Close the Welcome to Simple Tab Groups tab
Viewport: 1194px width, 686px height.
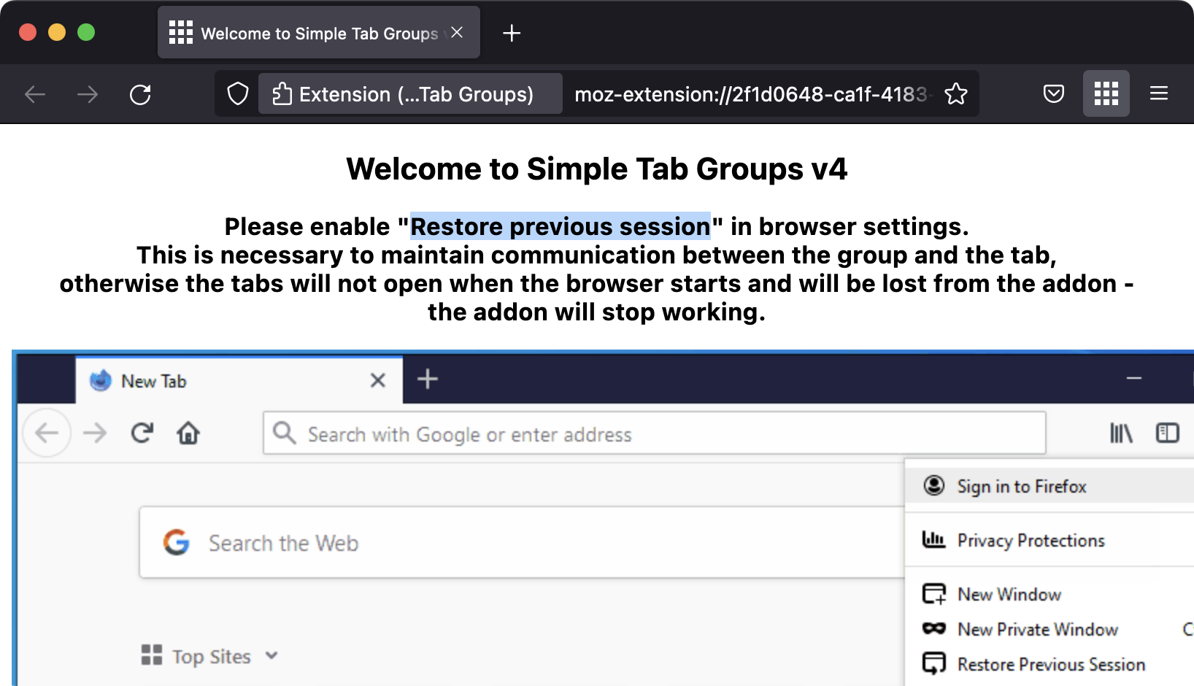(457, 33)
